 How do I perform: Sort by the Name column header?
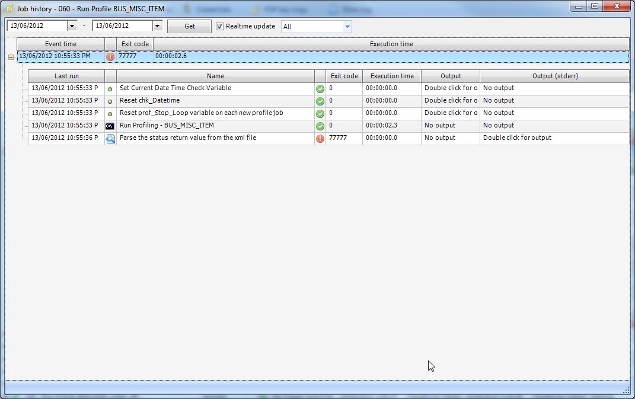[215, 76]
